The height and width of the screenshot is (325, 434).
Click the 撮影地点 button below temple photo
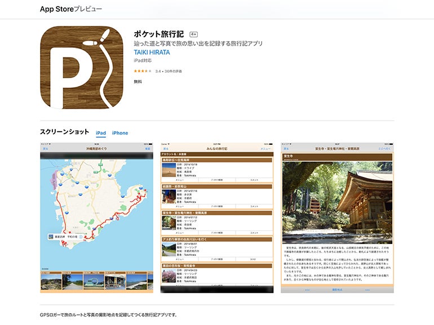[337, 289]
